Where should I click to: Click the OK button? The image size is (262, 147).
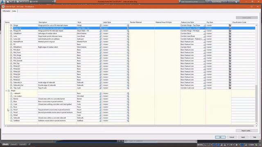[x=220, y=137]
